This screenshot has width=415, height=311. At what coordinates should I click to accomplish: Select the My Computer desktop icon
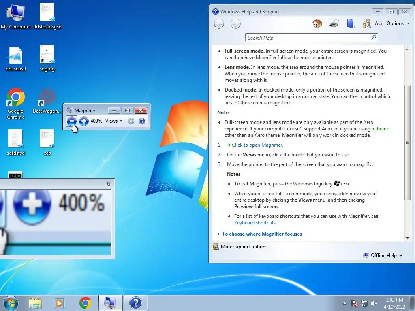(16, 17)
